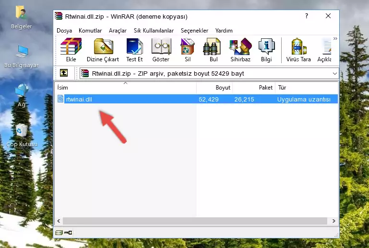Show archive Bilgi information
This screenshot has height=248, width=369.
(x=266, y=50)
